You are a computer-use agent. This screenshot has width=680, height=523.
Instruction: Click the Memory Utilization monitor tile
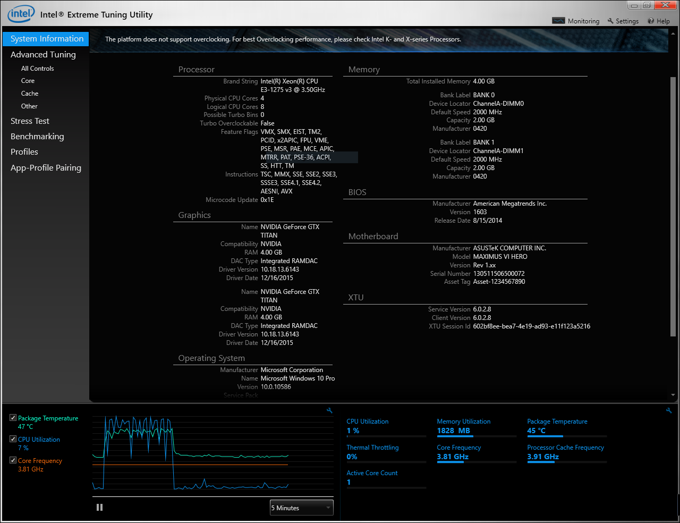tap(477, 428)
